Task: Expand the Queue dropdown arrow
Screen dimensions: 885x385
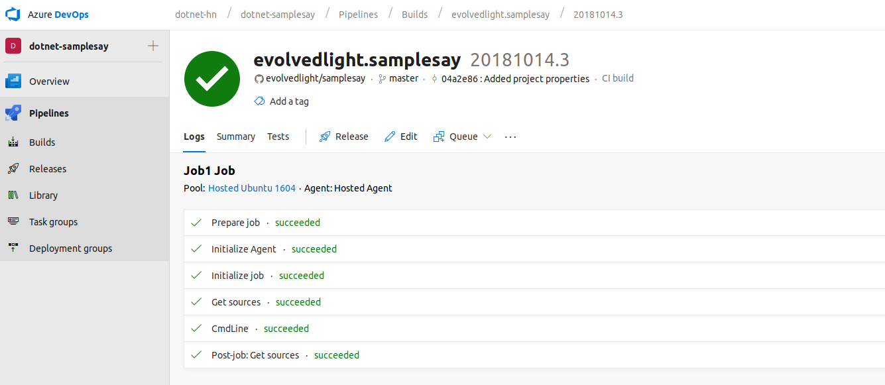Action: [x=487, y=137]
